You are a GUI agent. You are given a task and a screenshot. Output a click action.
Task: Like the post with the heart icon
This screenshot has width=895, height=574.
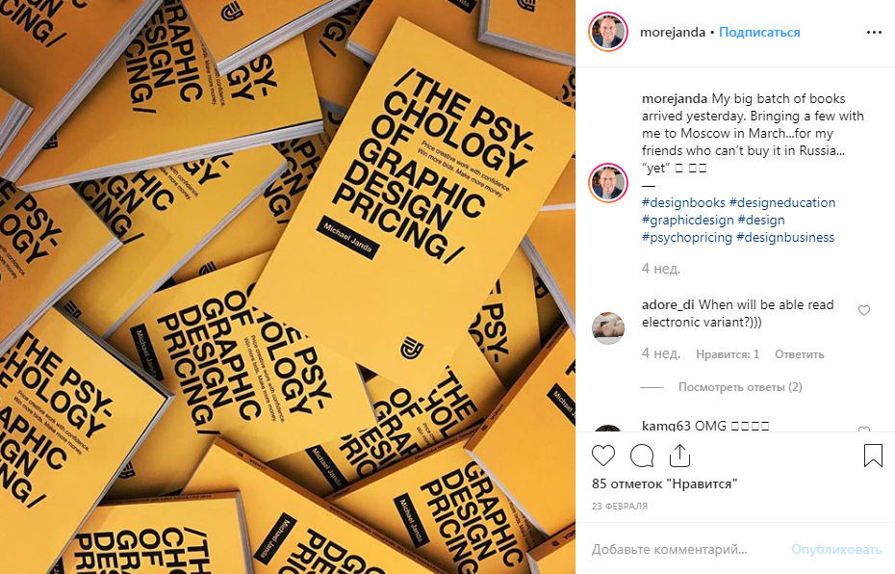coord(602,456)
